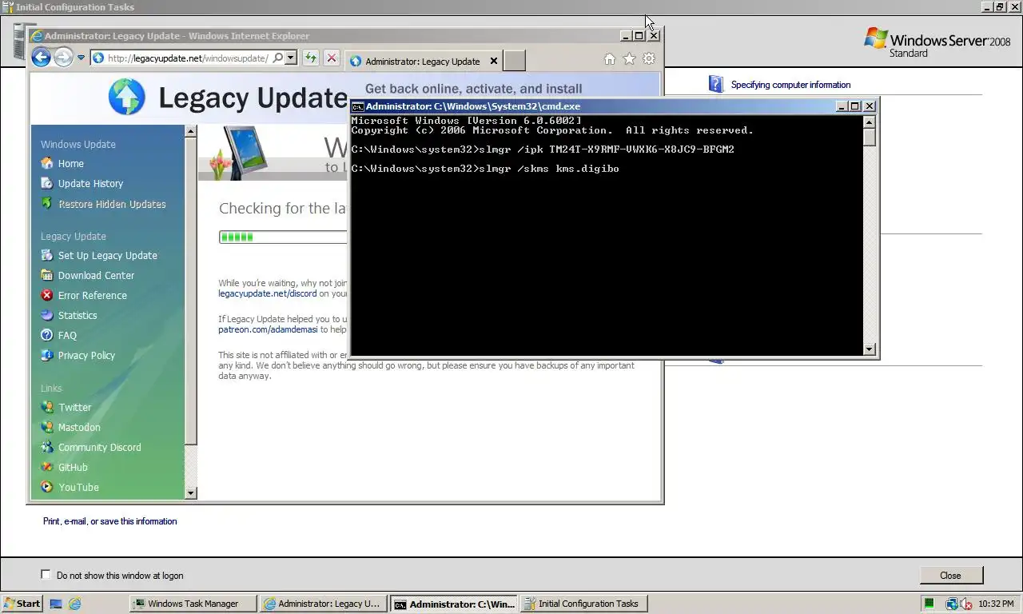Click cmd window scroll down arrow
This screenshot has height=614, width=1023.
click(x=870, y=349)
